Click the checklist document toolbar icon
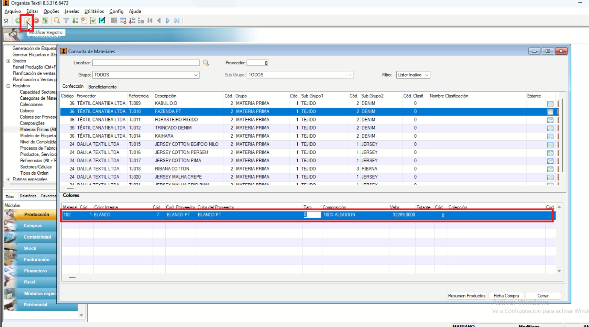This screenshot has height=327, width=589. 93,21
